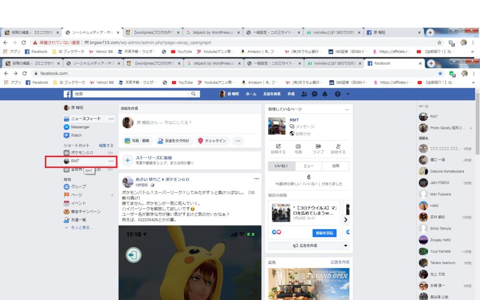
Task: Click the 編集する link beside ショートカット
Action: click(x=106, y=145)
